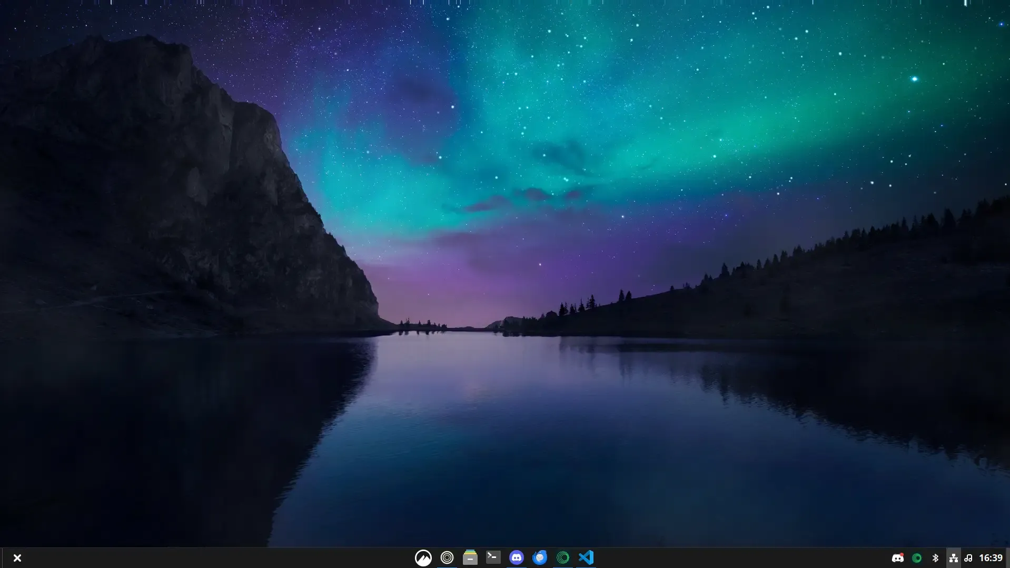Click the clock showing 16:39
1010x568 pixels.
992,558
